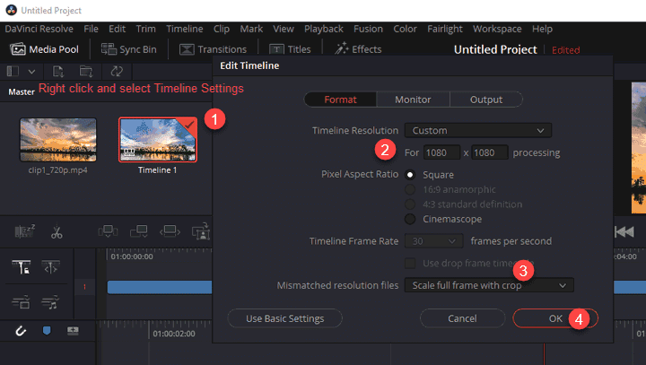Open the Fusion menu
Viewport: 646px width, 365px height.
coord(369,29)
